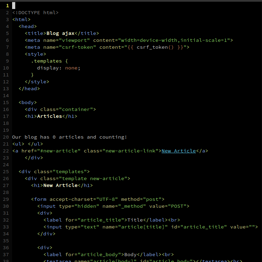
Task: Click the closing '</head>' tag on line 13
Action: pos(29,89)
